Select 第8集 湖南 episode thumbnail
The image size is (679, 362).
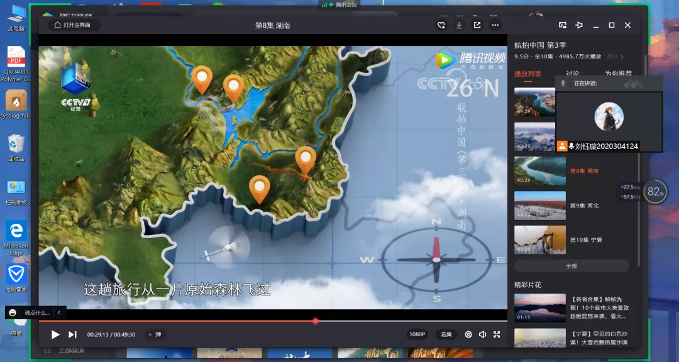[540, 171]
